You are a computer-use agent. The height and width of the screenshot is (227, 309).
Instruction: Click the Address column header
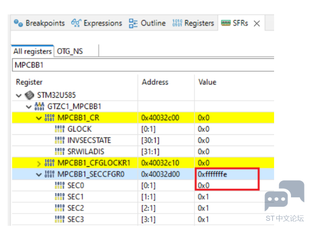pyautogui.click(x=166, y=82)
